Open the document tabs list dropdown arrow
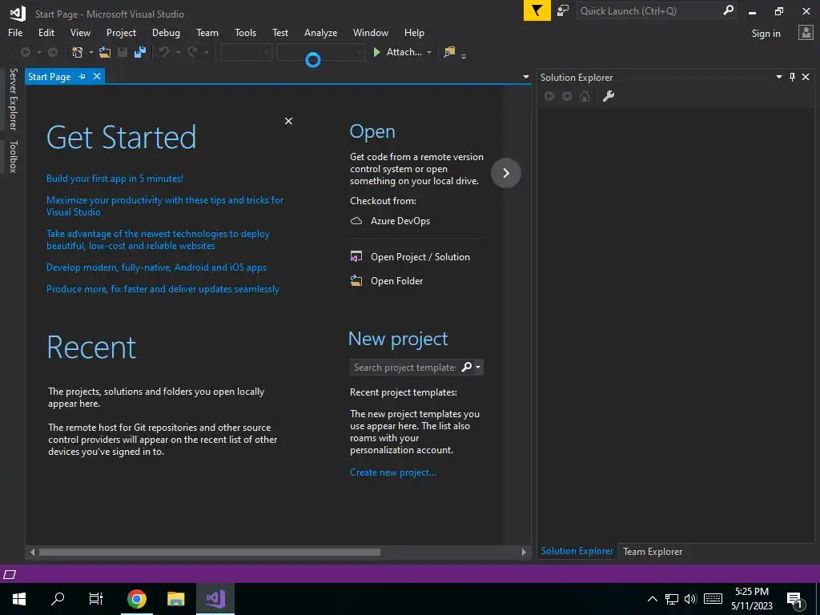The image size is (820, 615). 525,77
